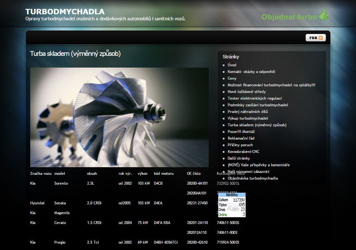
Task: Click the Stránky sidebar heading
Action: tap(231, 56)
